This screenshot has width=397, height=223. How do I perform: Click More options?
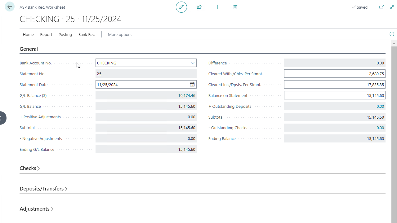coord(120,34)
